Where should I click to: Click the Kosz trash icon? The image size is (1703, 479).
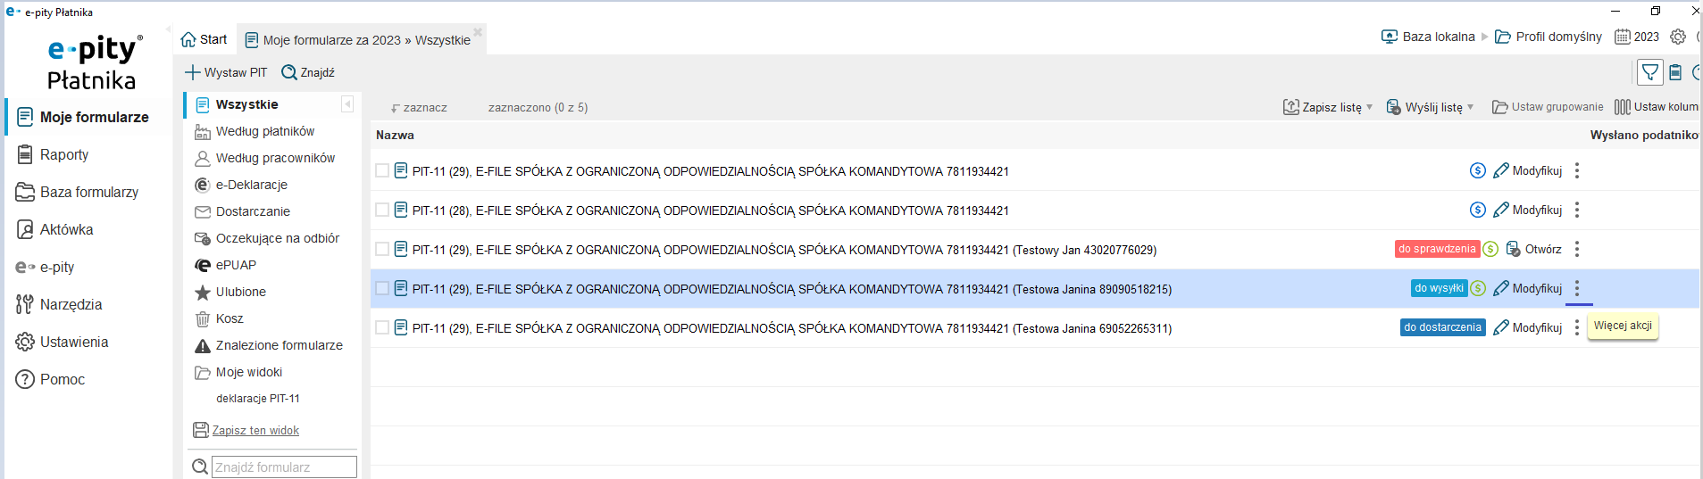click(203, 318)
